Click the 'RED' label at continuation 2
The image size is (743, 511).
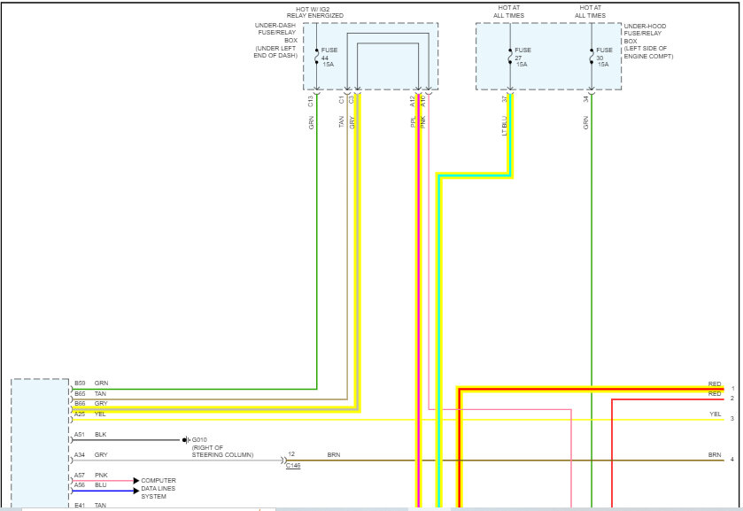pos(715,394)
